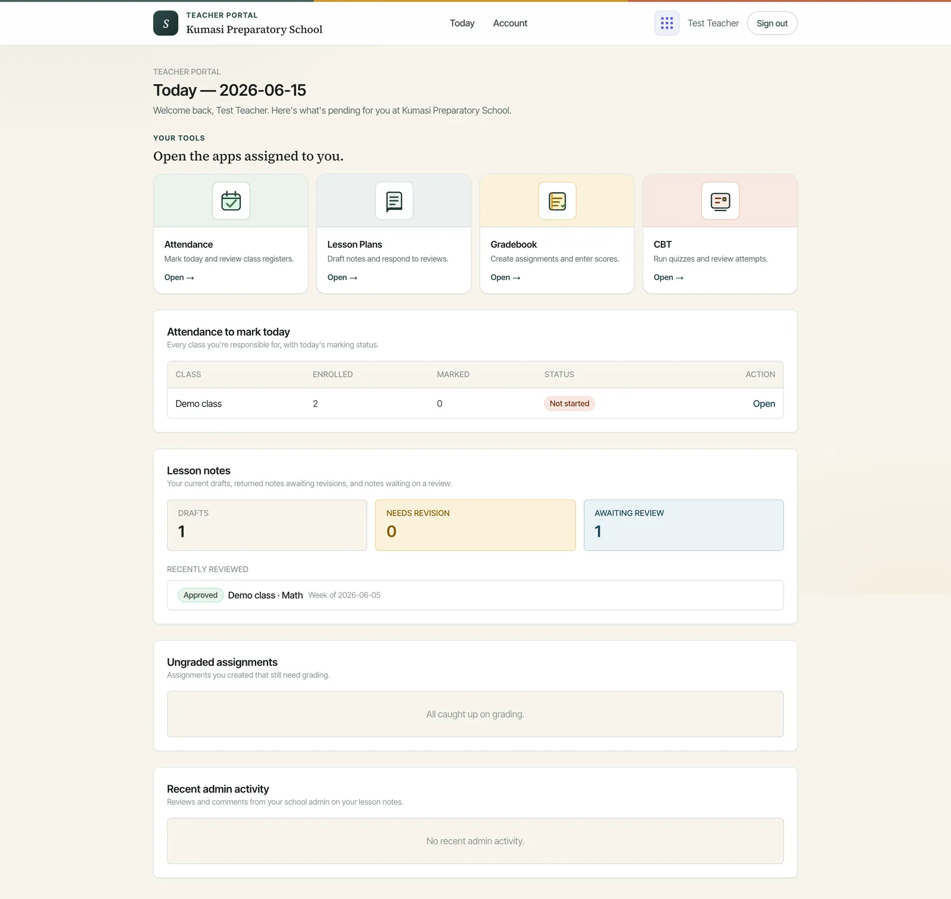Viewport: 951px width, 899px height.
Task: Sign out of the teacher portal
Action: coord(772,23)
